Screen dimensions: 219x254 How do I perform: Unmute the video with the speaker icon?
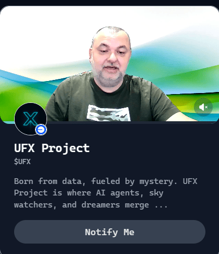pos(203,107)
